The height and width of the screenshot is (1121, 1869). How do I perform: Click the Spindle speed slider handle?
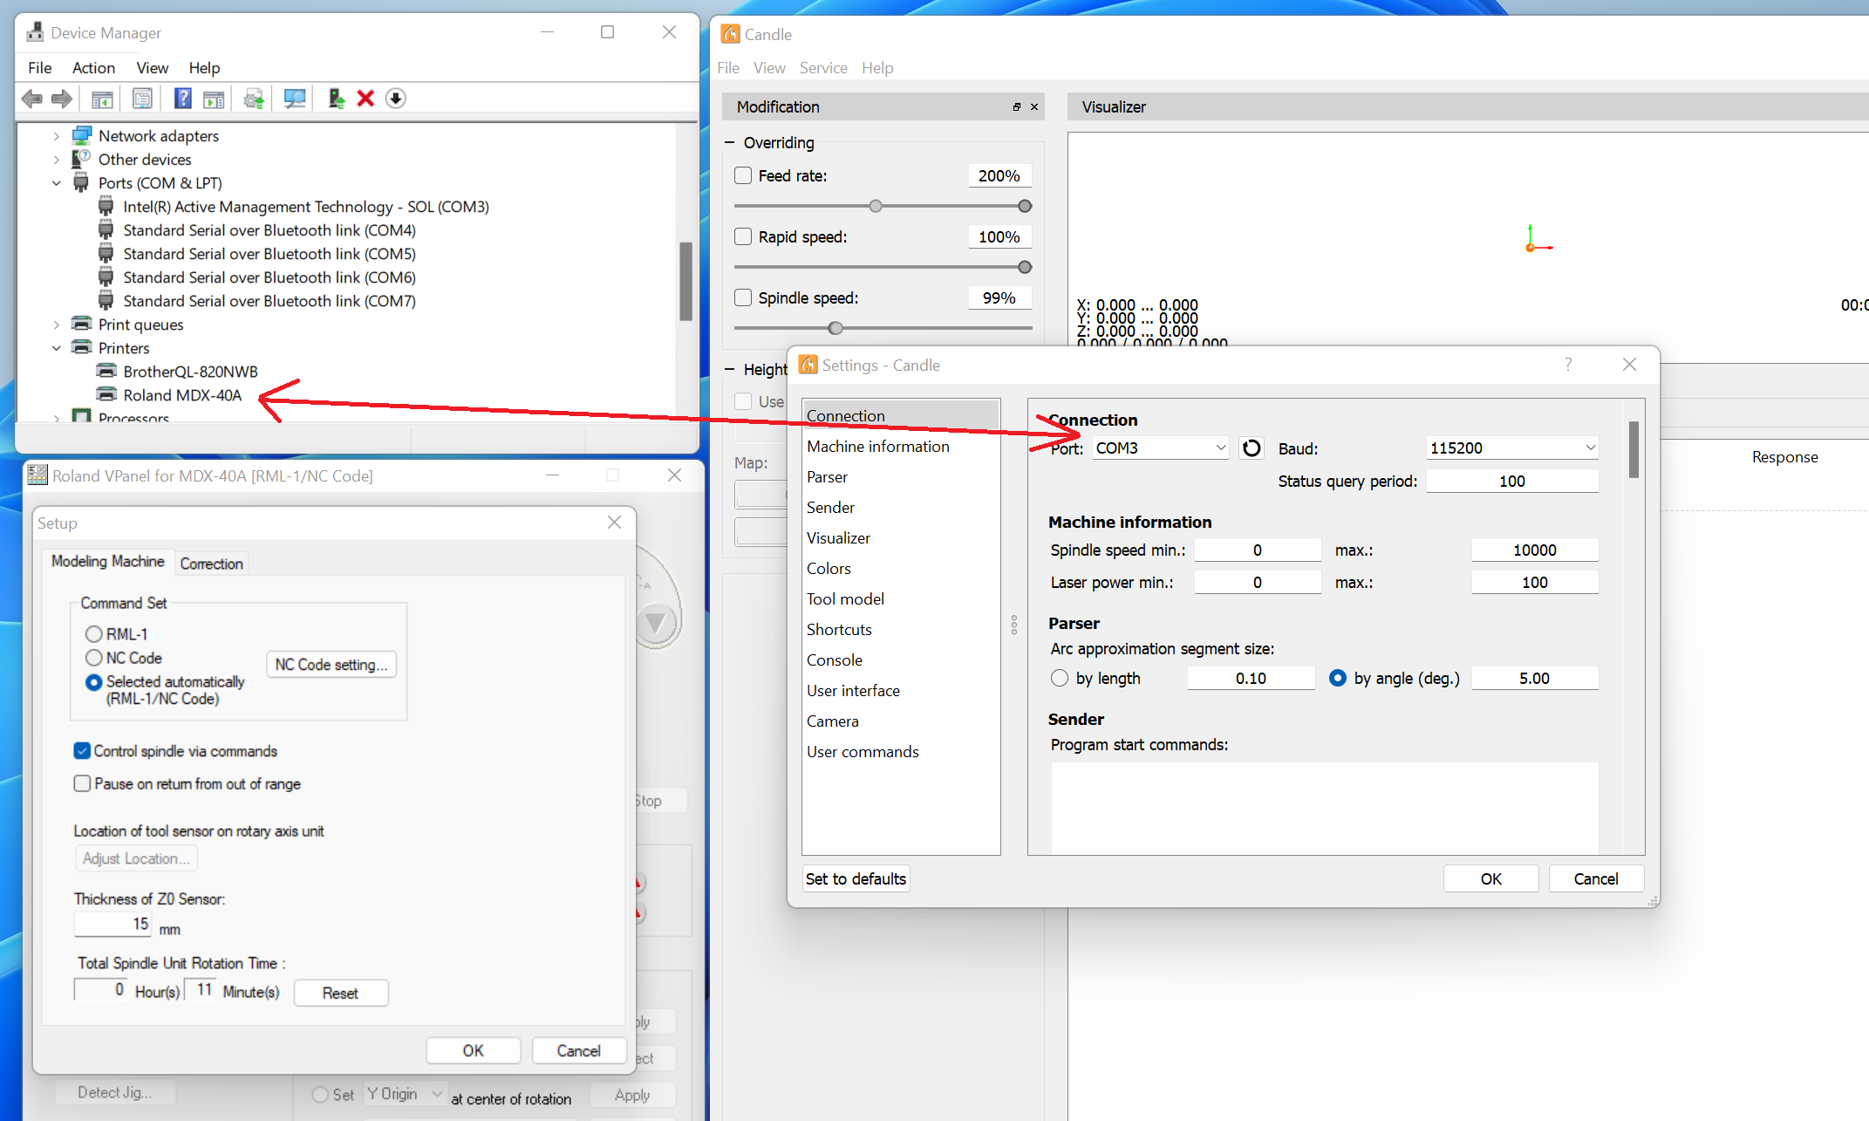[836, 329]
